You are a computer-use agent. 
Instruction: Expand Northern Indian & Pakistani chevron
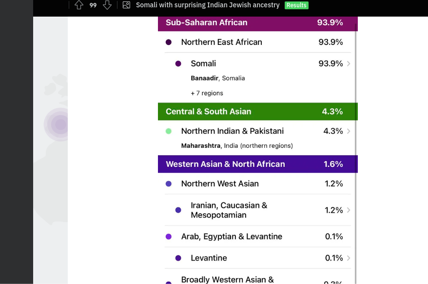(349, 131)
